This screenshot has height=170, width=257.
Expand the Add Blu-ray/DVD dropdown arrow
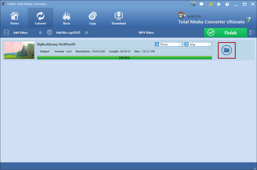point(87,33)
